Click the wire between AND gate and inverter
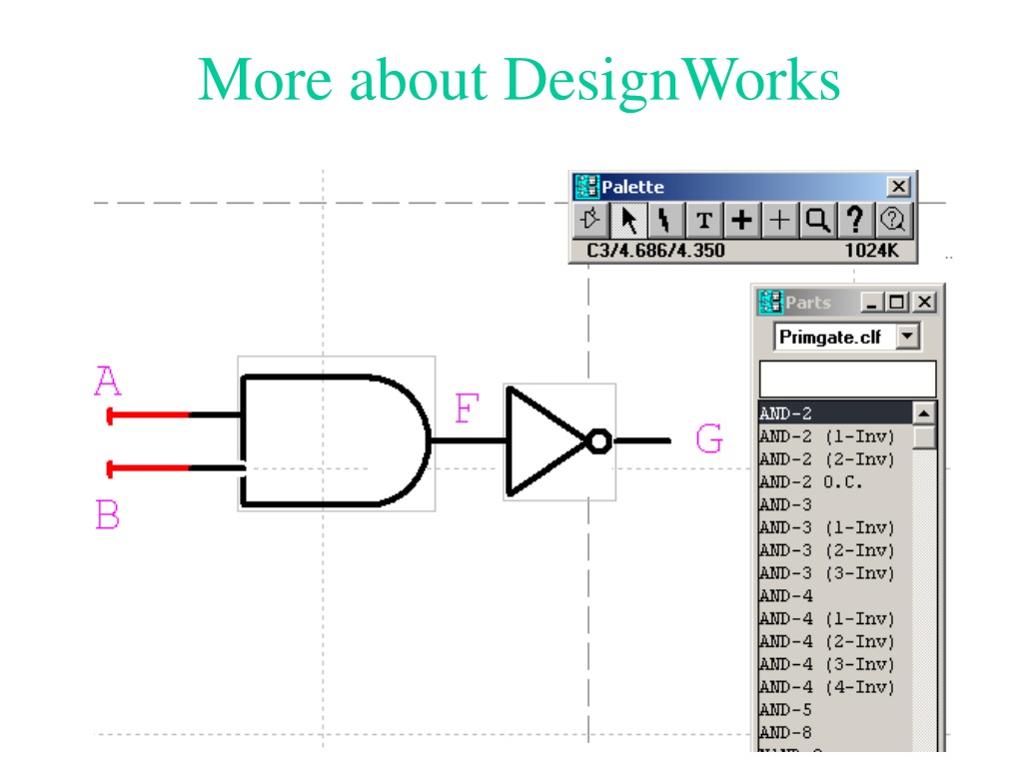1023x767 pixels. [x=469, y=441]
